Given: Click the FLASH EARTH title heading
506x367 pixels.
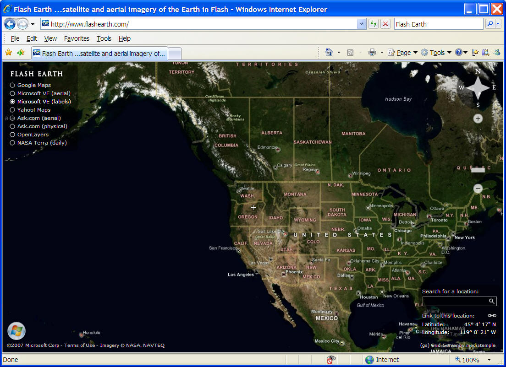Looking at the screenshot, I should tap(37, 74).
